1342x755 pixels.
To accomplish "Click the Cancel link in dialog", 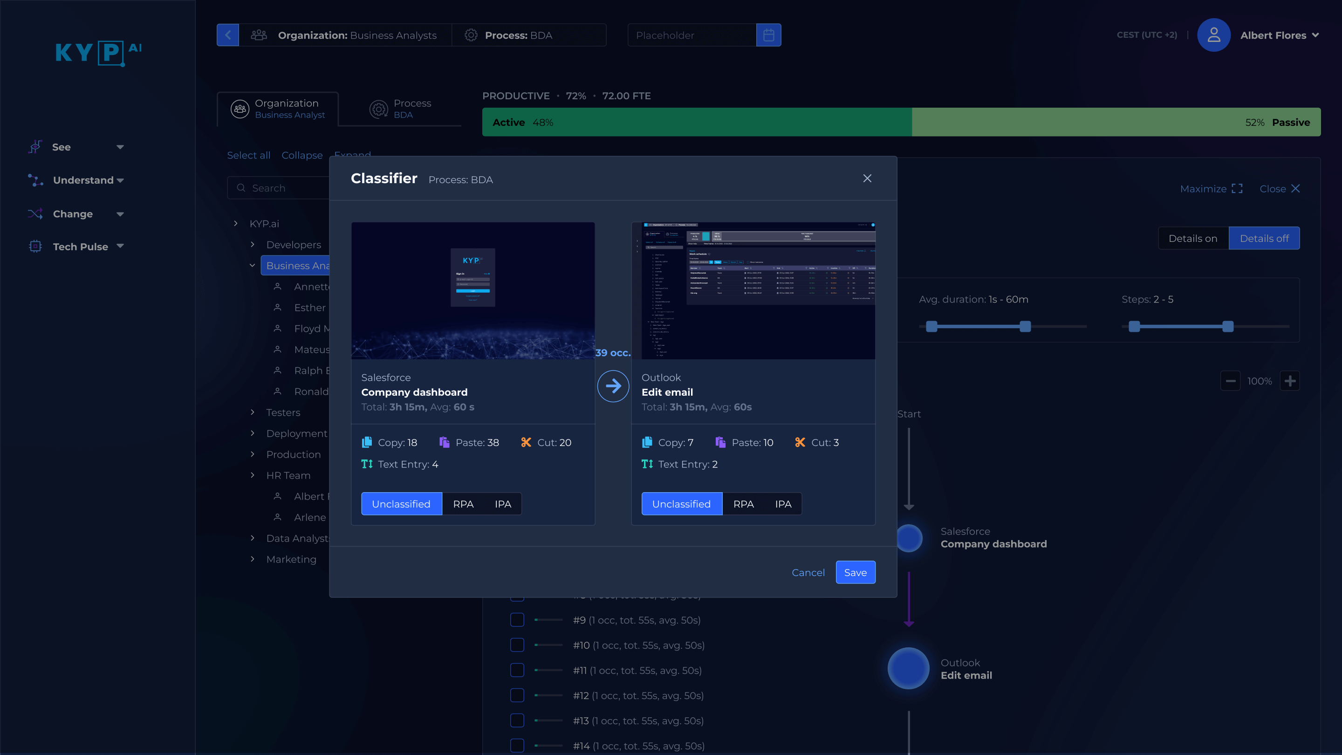I will point(808,572).
